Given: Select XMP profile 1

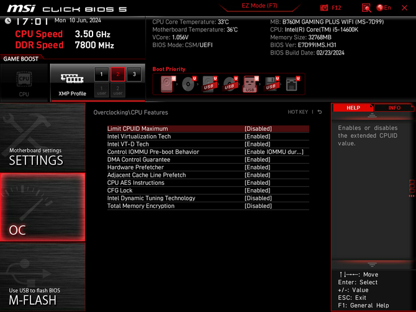Looking at the screenshot, I should tap(101, 74).
